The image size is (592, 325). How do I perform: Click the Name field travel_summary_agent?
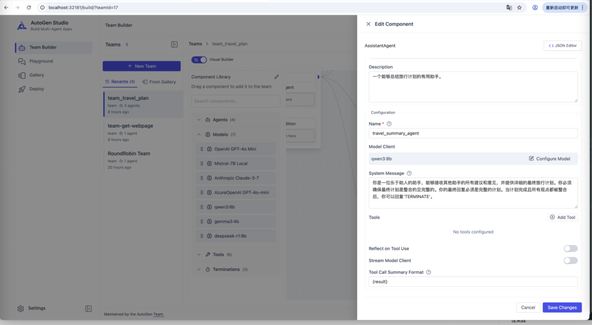(x=473, y=133)
